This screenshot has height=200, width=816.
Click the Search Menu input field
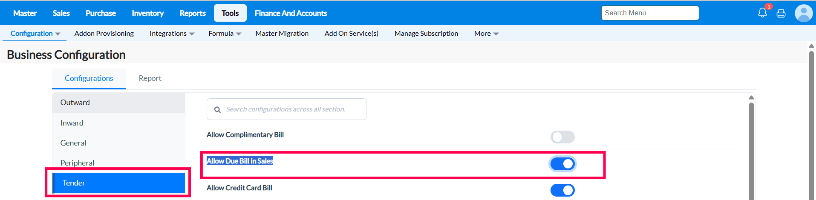pos(650,13)
